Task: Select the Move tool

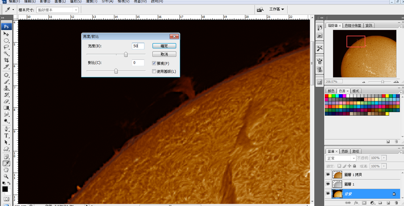Action: point(6,34)
